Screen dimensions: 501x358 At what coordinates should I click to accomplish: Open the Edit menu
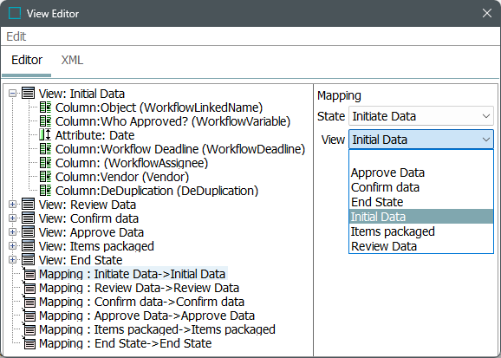(16, 36)
